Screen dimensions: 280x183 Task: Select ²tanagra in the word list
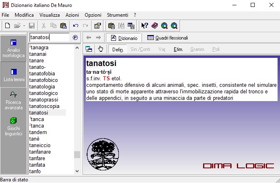39,48
